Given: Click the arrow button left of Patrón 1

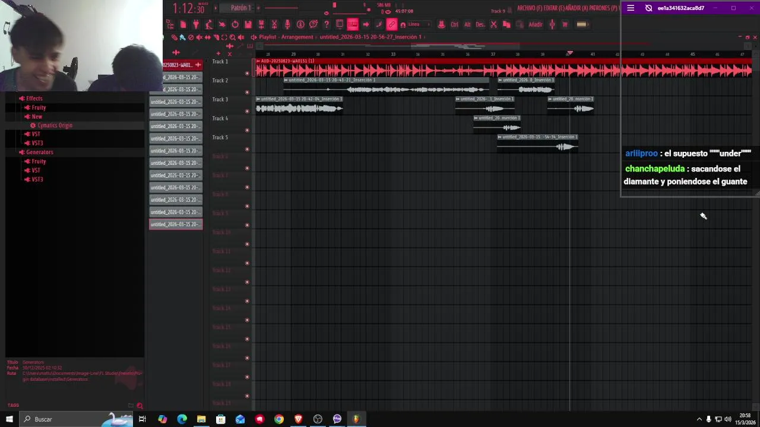Looking at the screenshot, I should [216, 8].
